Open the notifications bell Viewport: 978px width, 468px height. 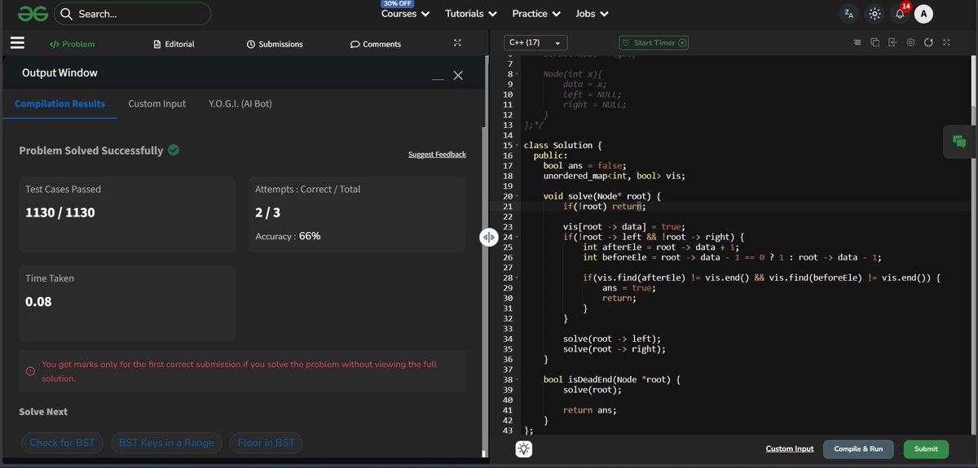coord(901,13)
